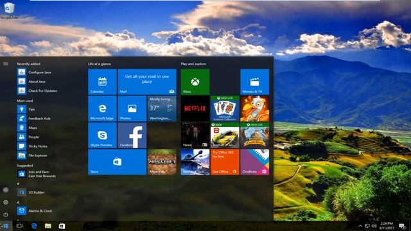The image size is (411, 231).
Task: Open the user account icon in Start
Action: click(6, 190)
